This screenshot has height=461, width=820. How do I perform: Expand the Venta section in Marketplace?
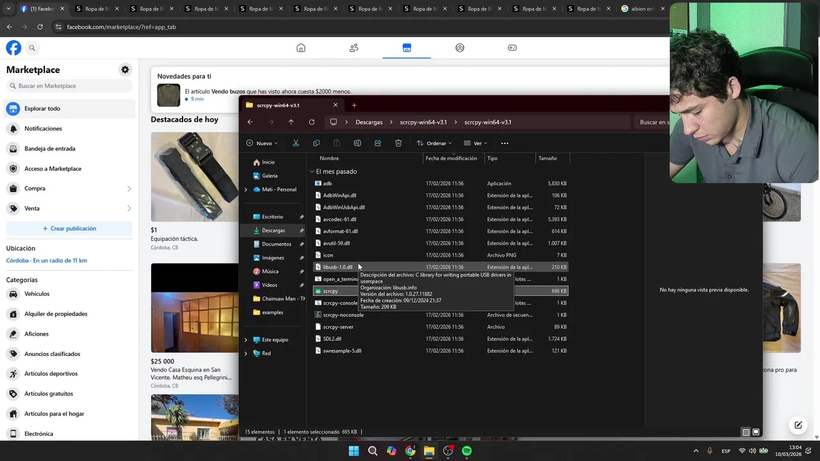coord(129,209)
